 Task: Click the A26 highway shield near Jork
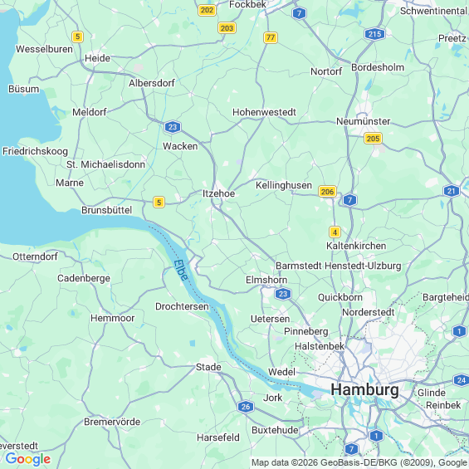pyautogui.click(x=246, y=407)
